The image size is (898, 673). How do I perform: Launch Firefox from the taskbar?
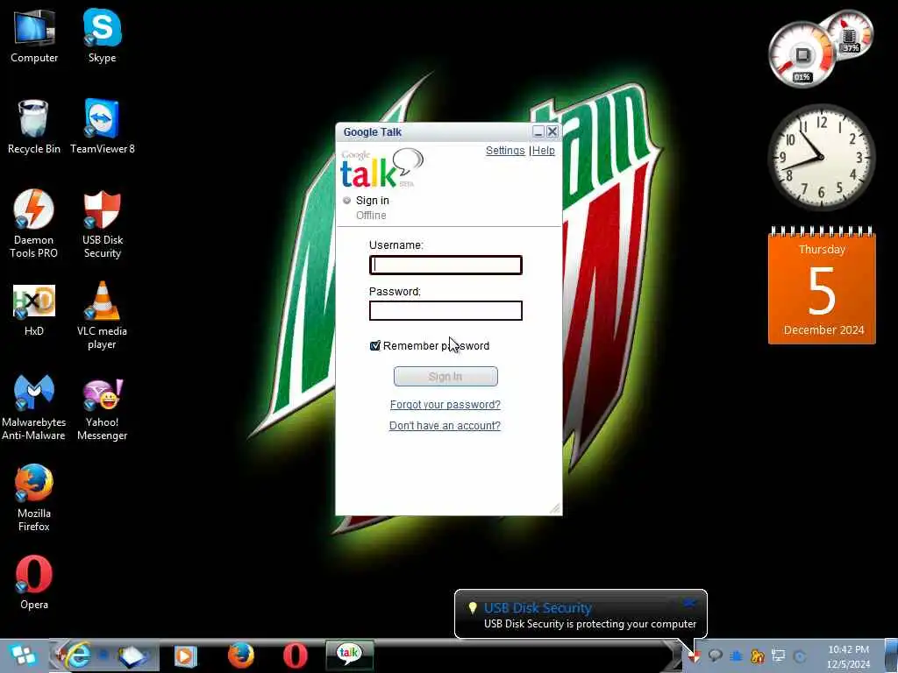[240, 655]
